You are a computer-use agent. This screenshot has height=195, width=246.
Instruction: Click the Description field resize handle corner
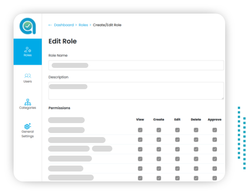click(x=222, y=98)
